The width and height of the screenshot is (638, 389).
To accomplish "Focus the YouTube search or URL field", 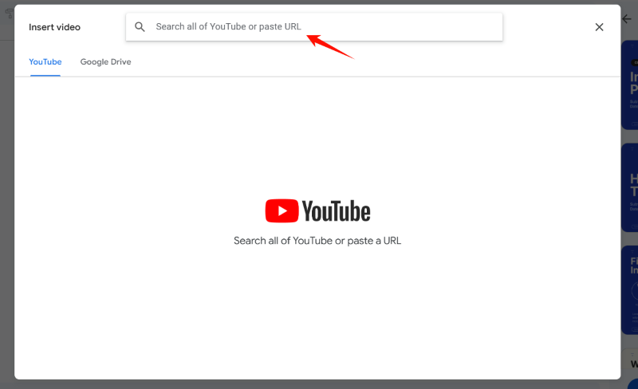I will 314,27.
